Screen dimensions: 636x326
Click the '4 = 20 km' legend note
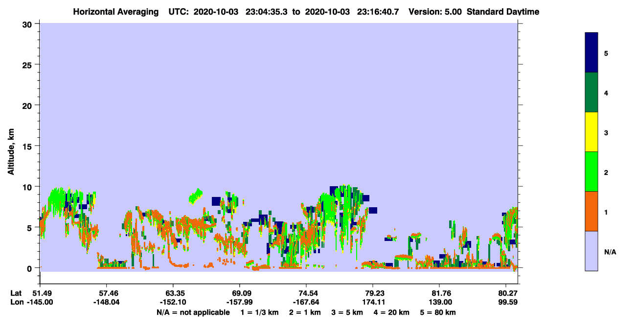pyautogui.click(x=391, y=312)
